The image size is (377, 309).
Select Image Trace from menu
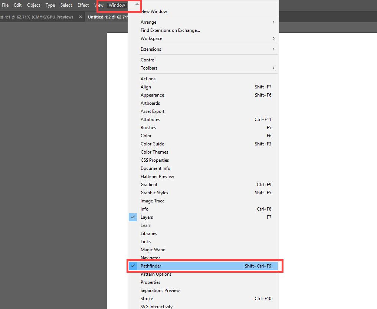click(x=152, y=201)
